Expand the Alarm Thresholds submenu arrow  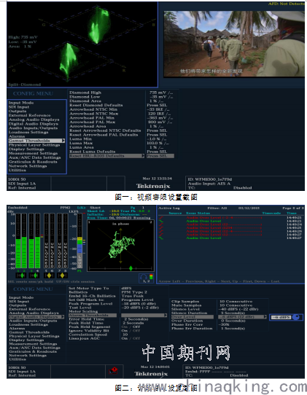click(x=166, y=315)
